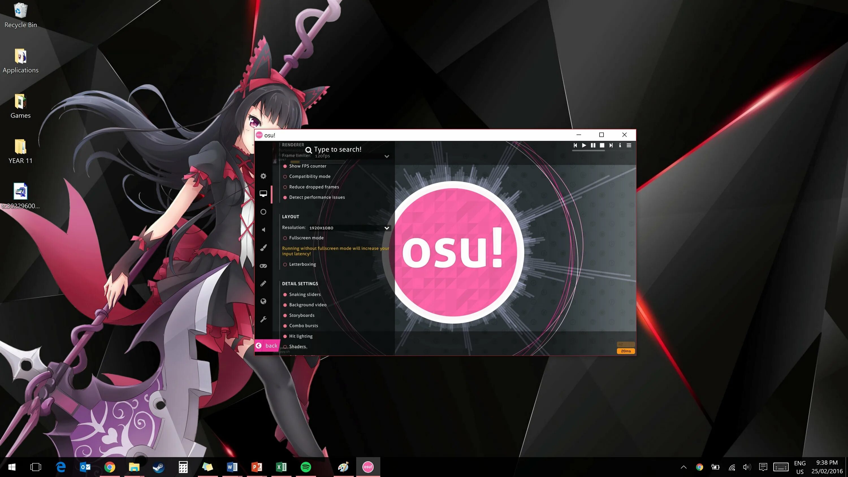Toggle Show FPS counter option
Screen dimensions: 848x477
[304, 166]
